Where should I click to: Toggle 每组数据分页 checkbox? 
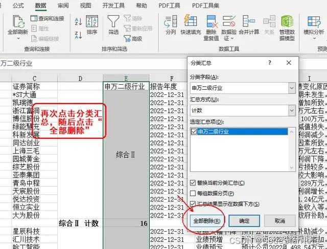click(x=193, y=193)
